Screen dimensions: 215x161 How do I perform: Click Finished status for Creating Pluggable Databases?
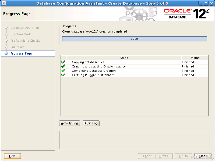pos(188,75)
